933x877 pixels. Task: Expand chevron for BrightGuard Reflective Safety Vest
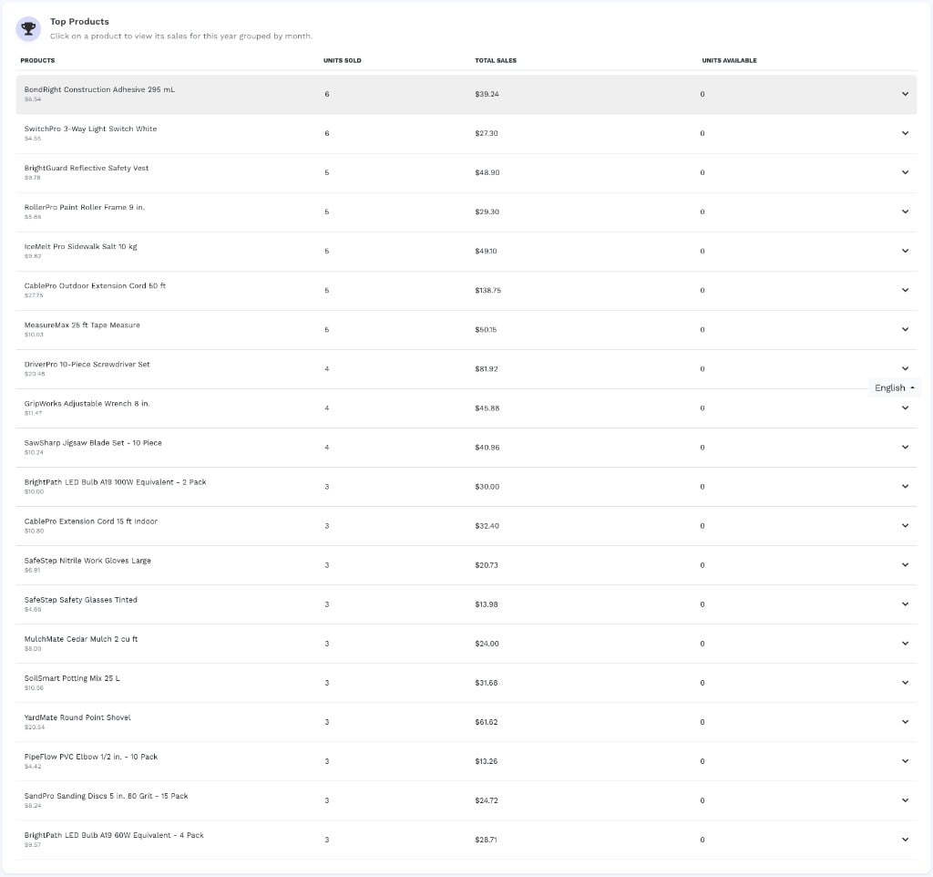(x=905, y=172)
